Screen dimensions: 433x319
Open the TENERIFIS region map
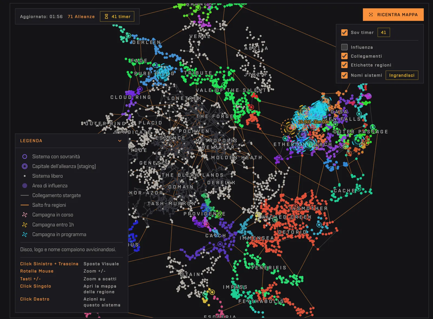tap(268, 268)
